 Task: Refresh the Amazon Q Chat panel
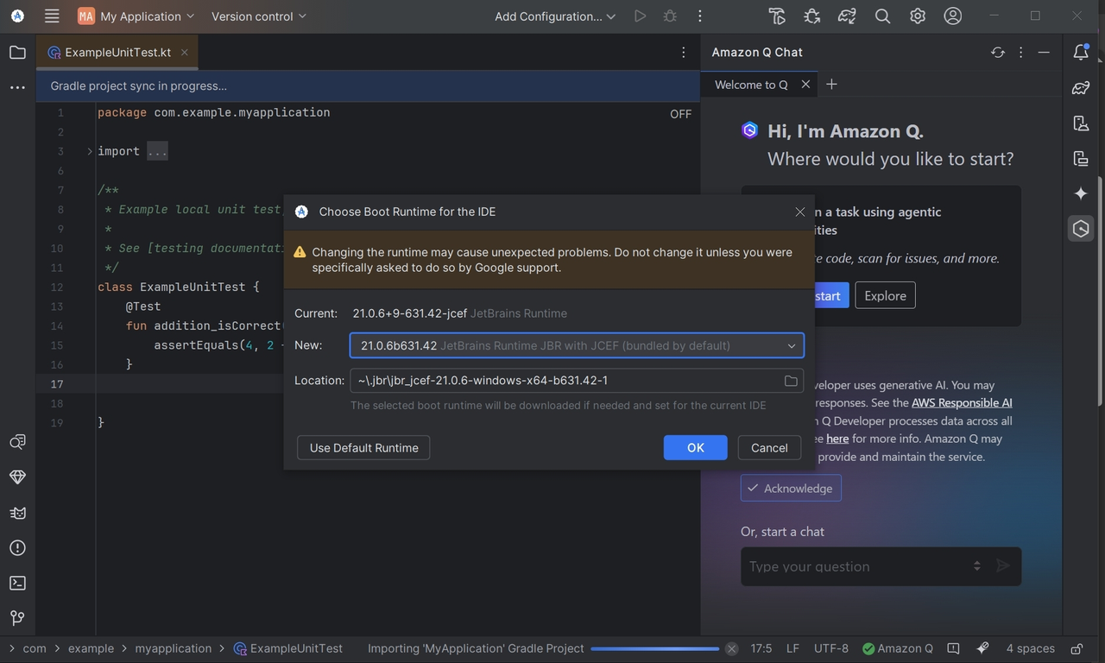pyautogui.click(x=998, y=53)
